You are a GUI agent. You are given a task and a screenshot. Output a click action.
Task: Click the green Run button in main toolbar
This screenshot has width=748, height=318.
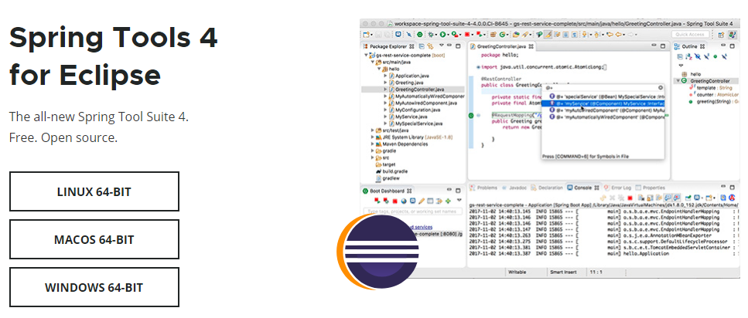[443, 35]
